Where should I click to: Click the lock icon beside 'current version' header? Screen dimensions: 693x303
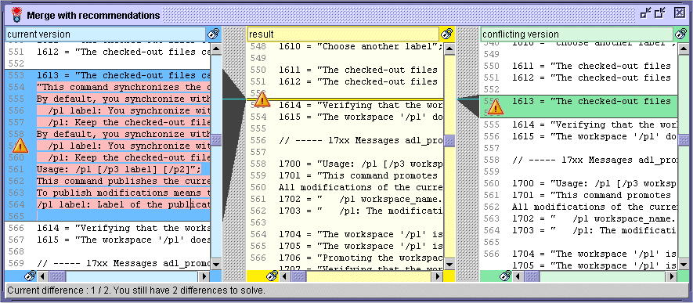tap(214, 34)
